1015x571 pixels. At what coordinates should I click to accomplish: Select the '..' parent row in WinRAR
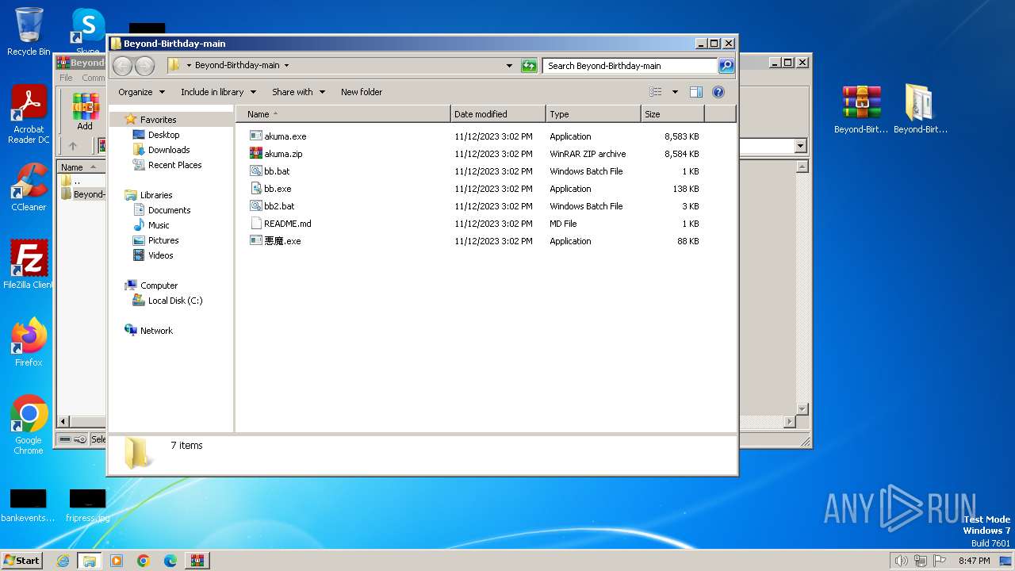pos(82,181)
